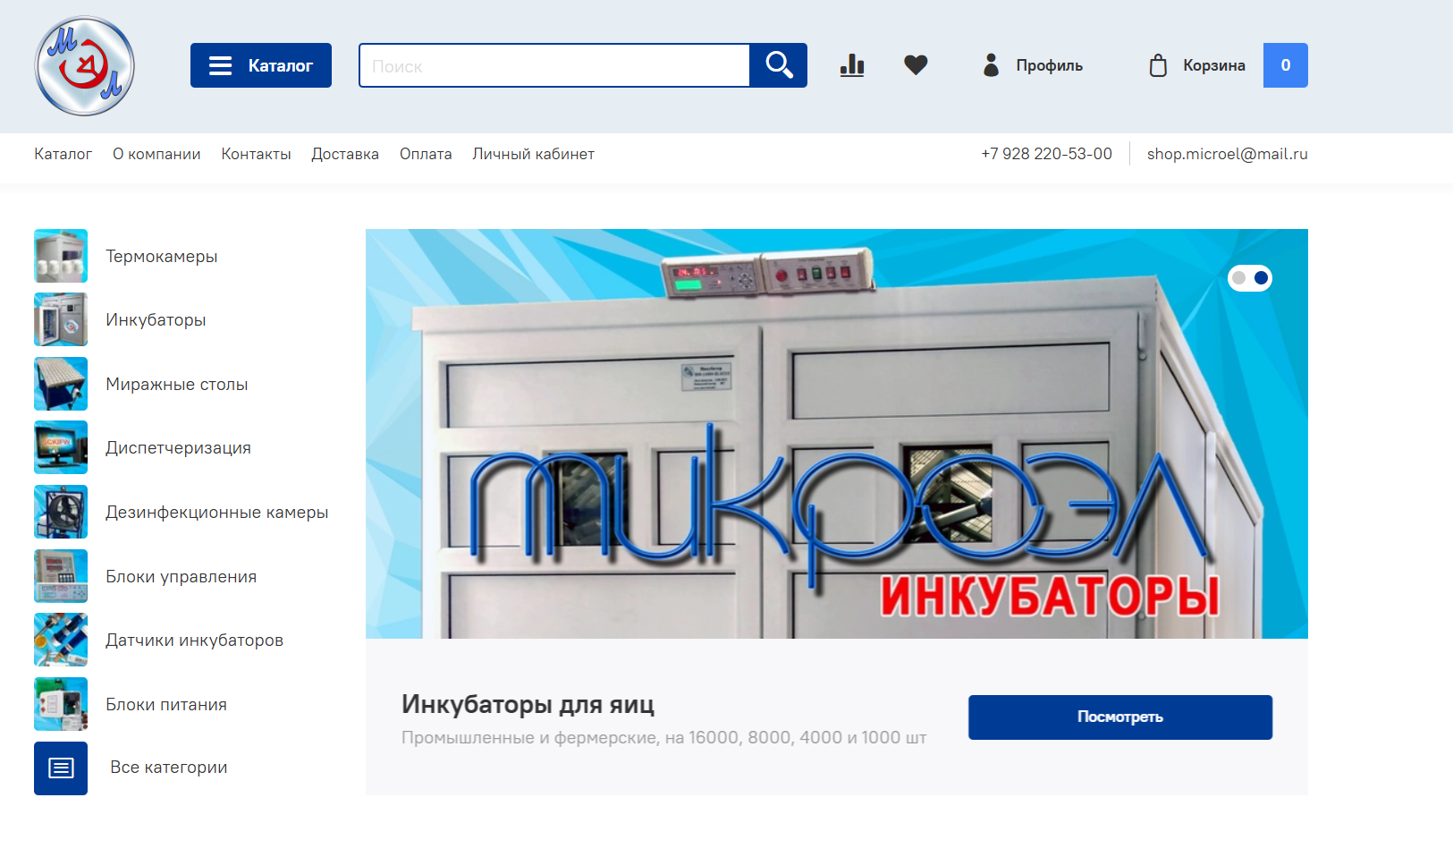
Task: Click the Диспетчеризация monitor thumbnail
Action: (x=61, y=447)
